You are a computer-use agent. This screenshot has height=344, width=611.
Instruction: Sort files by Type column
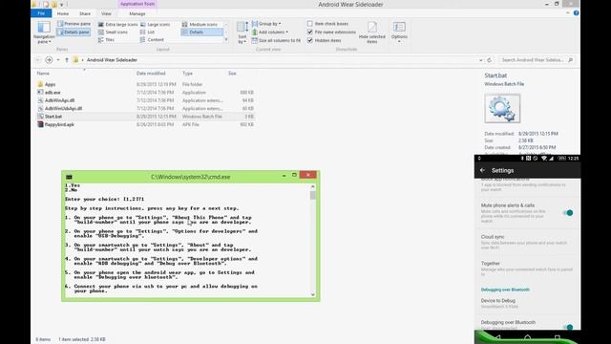point(188,74)
